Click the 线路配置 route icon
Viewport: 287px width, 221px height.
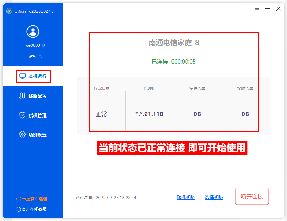22,96
